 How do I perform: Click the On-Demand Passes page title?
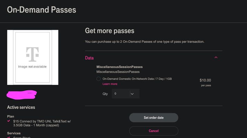(42, 10)
